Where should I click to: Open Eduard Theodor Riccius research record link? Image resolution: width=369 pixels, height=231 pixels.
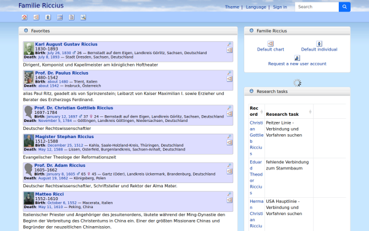pos(256,177)
